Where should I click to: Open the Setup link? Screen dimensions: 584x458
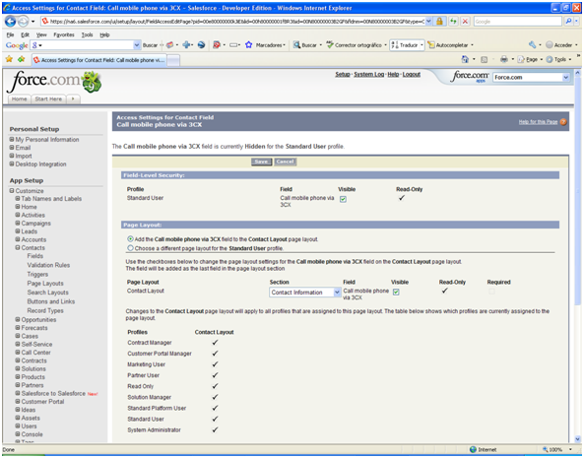343,75
